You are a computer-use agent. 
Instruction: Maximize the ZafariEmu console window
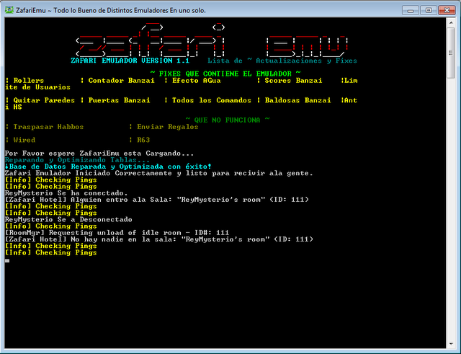point(429,10)
